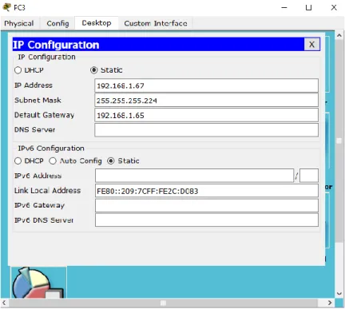Click the vertical scrollbar down arrow
This screenshot has width=345, height=309.
(339, 294)
